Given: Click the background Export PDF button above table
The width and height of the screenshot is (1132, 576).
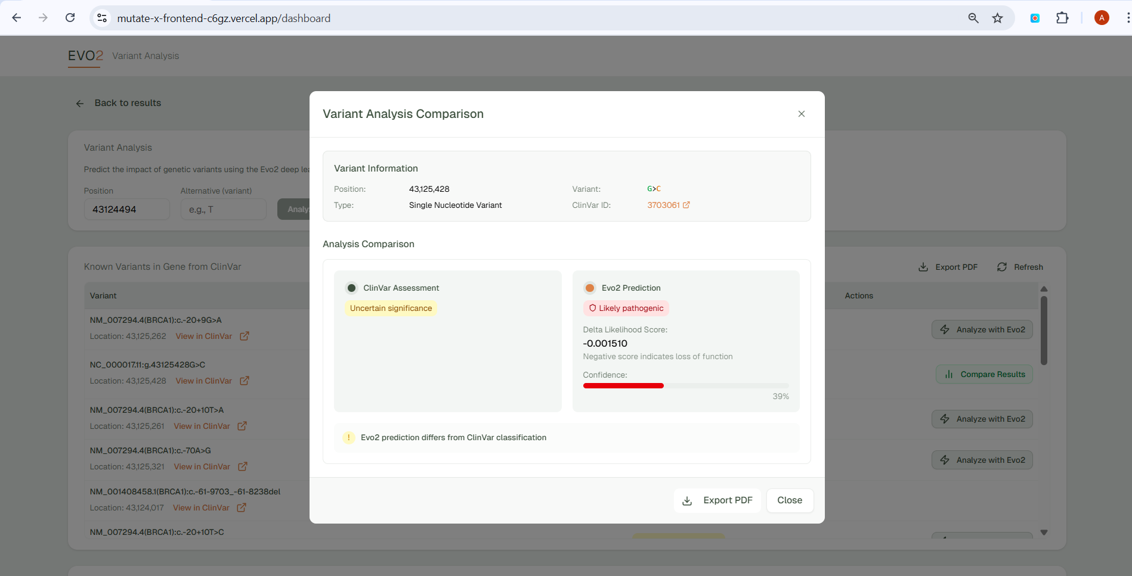Looking at the screenshot, I should click(948, 267).
